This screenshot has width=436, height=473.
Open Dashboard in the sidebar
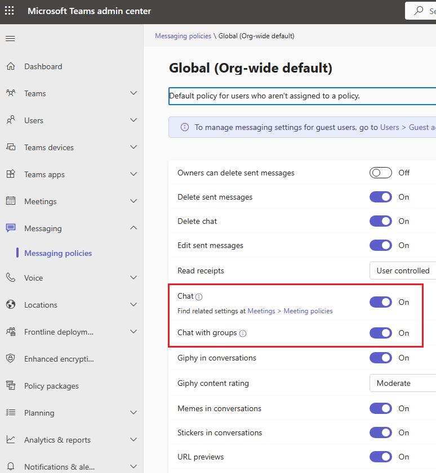(43, 66)
